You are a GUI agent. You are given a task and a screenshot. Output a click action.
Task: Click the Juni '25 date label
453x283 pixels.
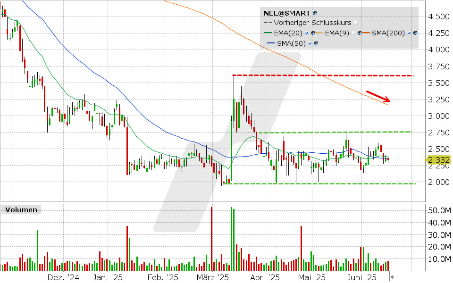(x=362, y=277)
